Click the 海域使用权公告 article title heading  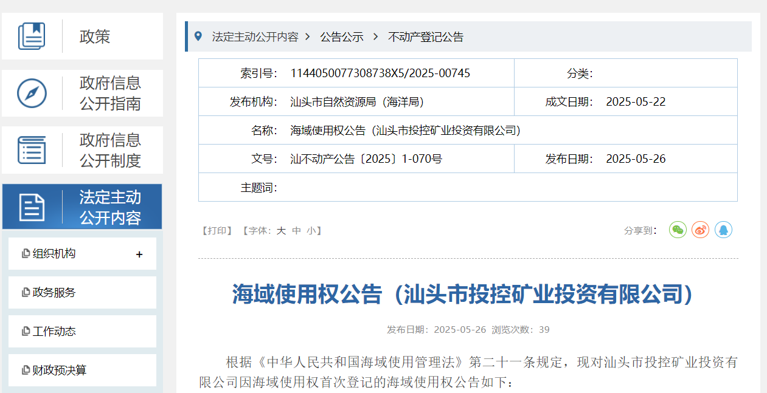[463, 295]
